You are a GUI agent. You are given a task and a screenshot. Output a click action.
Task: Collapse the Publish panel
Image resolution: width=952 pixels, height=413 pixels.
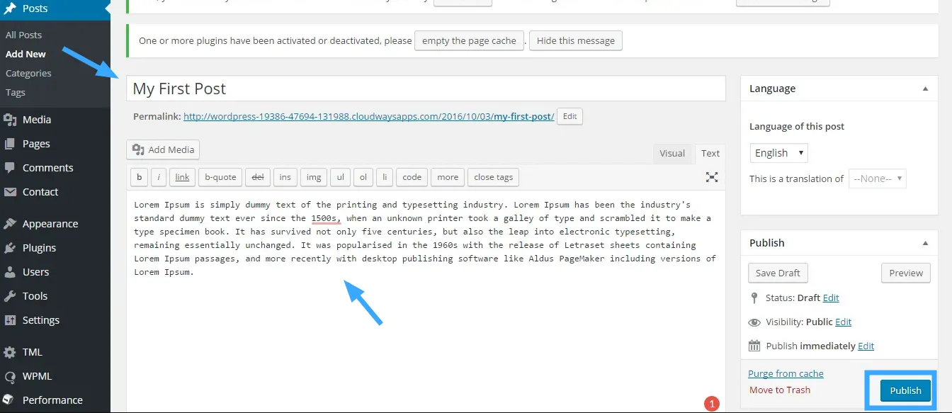(x=925, y=243)
